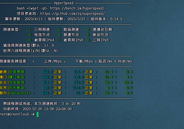Click the latency value 32.1
Image resolution: width=184 pixels, height=129 pixels.
[109, 82]
